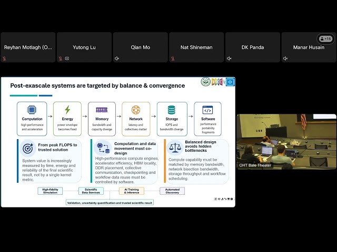Click the 'Validation, uncertainty quantification' box
The width and height of the screenshot is (337, 252).
pos(110,203)
